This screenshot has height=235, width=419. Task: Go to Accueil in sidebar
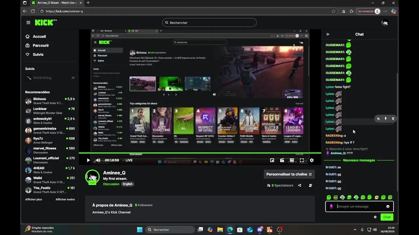point(36,37)
